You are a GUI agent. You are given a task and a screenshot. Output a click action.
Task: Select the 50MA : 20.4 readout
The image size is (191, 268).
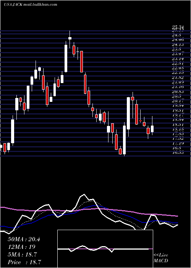tap(24, 239)
